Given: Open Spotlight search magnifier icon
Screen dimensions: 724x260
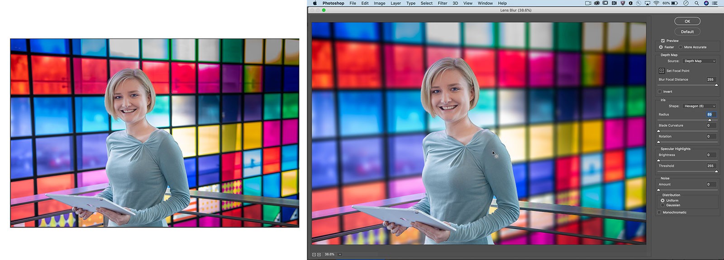Looking at the screenshot, I should [x=696, y=3].
